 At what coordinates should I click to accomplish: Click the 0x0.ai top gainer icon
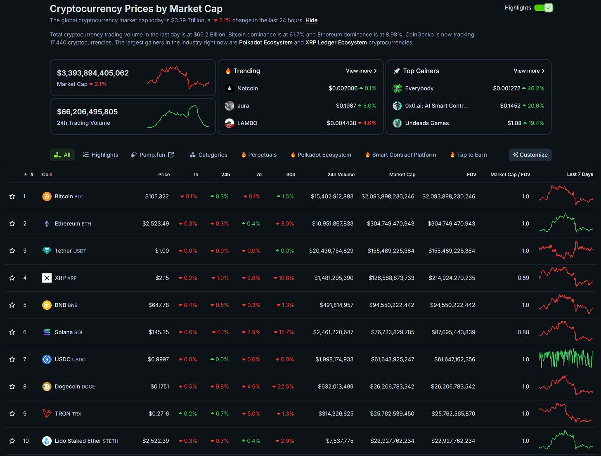click(397, 106)
